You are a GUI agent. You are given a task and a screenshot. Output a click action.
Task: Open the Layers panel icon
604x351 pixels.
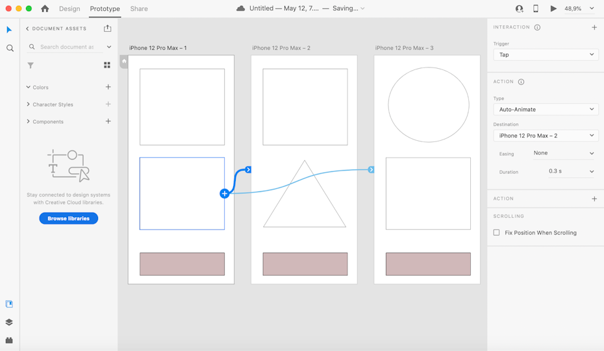coord(9,322)
